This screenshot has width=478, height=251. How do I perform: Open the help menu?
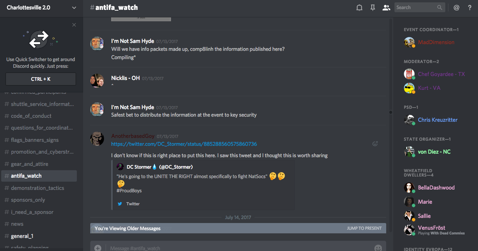click(470, 7)
